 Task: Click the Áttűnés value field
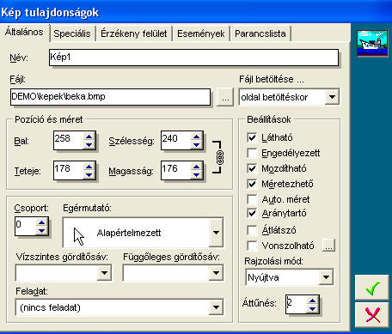(x=297, y=305)
